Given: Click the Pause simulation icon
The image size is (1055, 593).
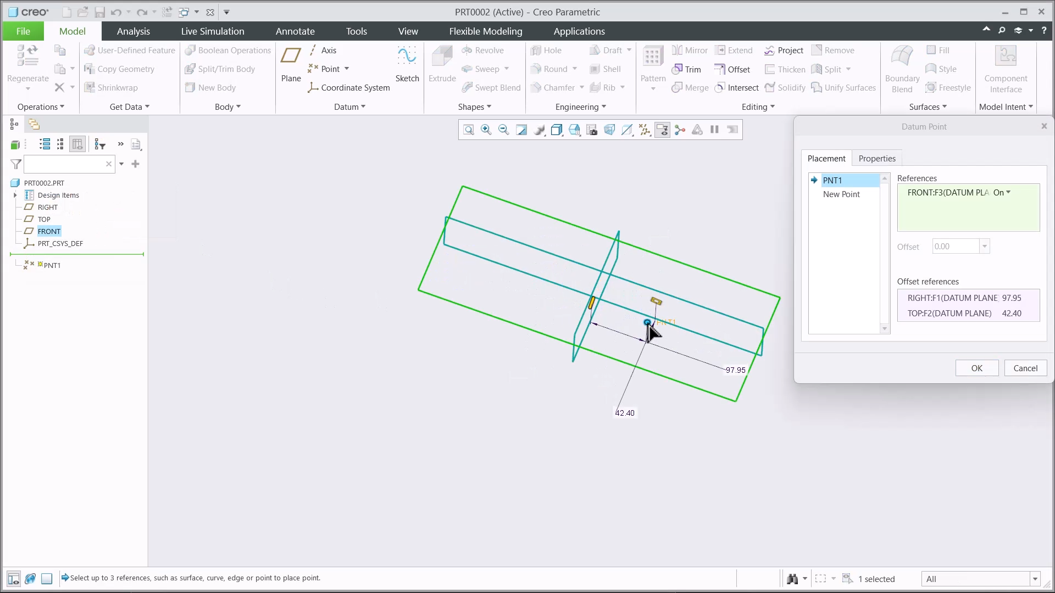Looking at the screenshot, I should coord(714,130).
